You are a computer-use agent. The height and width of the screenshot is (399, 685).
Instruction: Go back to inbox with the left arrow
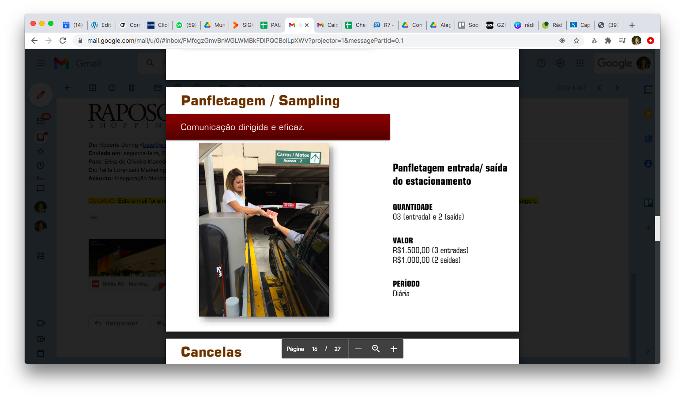(x=68, y=88)
